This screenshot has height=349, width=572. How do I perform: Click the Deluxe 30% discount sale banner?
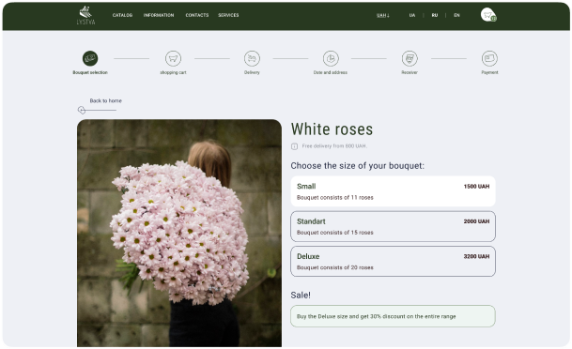393,316
